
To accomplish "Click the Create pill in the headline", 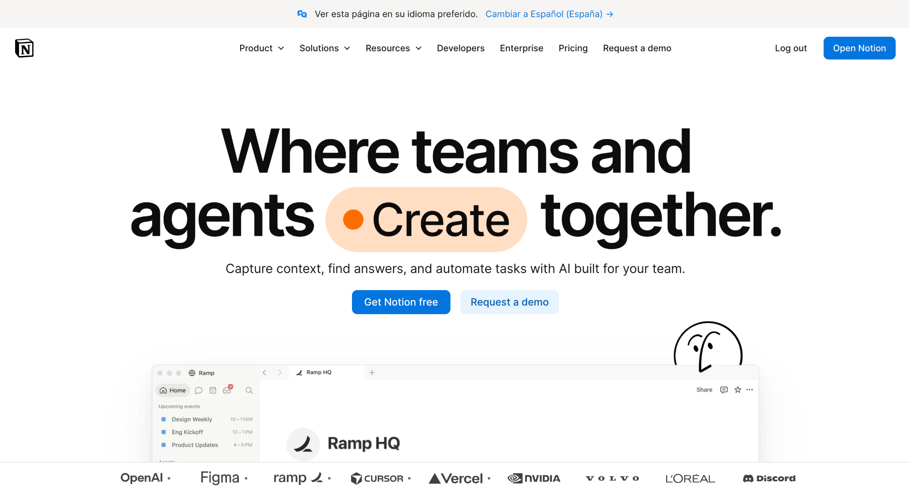I will coord(426,219).
